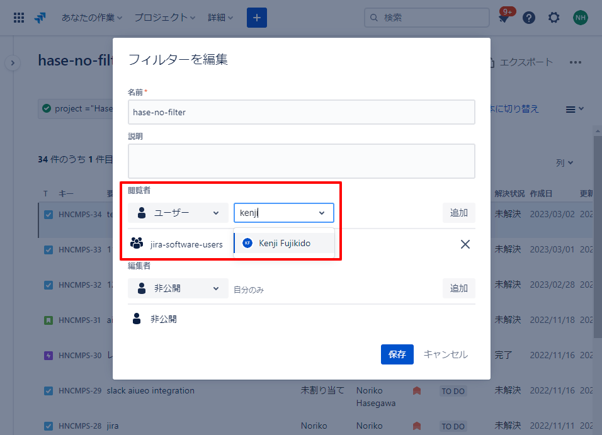The width and height of the screenshot is (602, 435).
Task: Open the app switcher grid icon
Action: coord(19,18)
